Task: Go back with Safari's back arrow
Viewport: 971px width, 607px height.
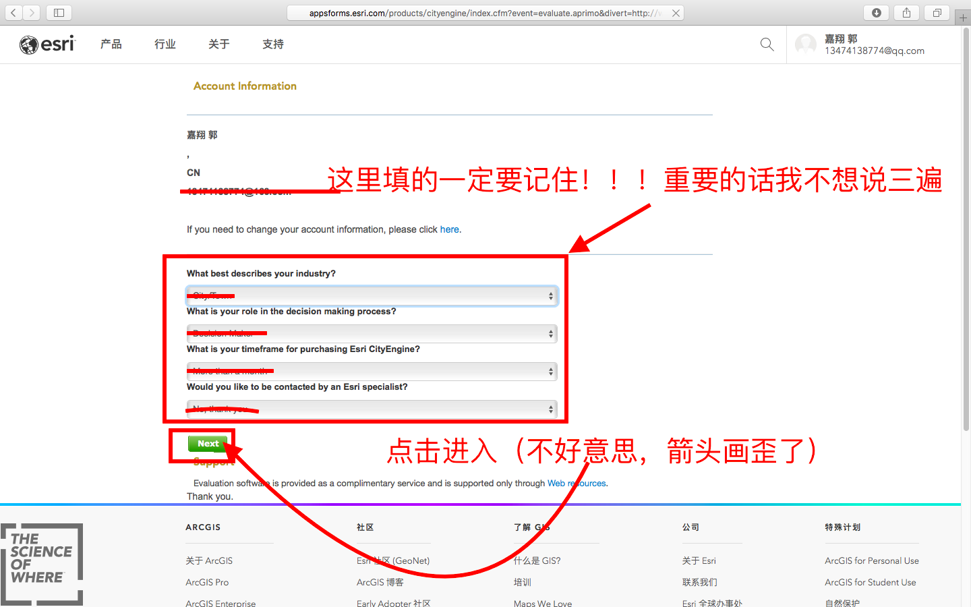Action: coord(13,12)
